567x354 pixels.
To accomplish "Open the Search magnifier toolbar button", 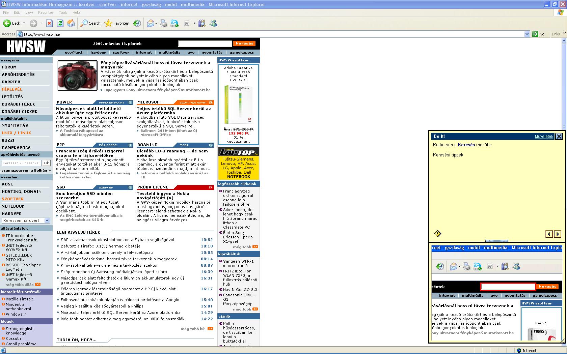I will click(90, 23).
